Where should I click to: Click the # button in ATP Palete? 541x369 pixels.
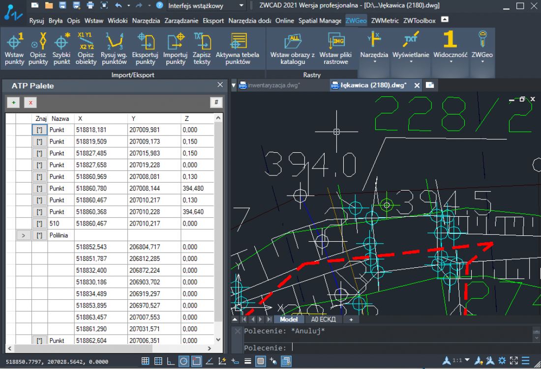pyautogui.click(x=216, y=102)
